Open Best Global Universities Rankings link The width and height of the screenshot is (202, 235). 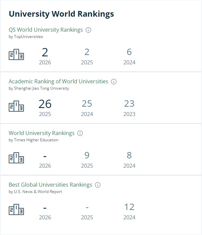click(x=50, y=185)
